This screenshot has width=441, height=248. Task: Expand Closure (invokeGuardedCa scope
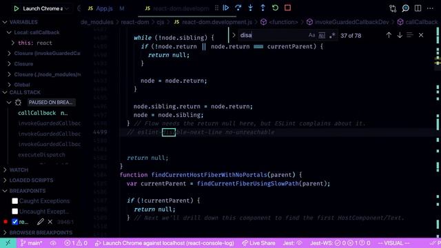click(9, 53)
